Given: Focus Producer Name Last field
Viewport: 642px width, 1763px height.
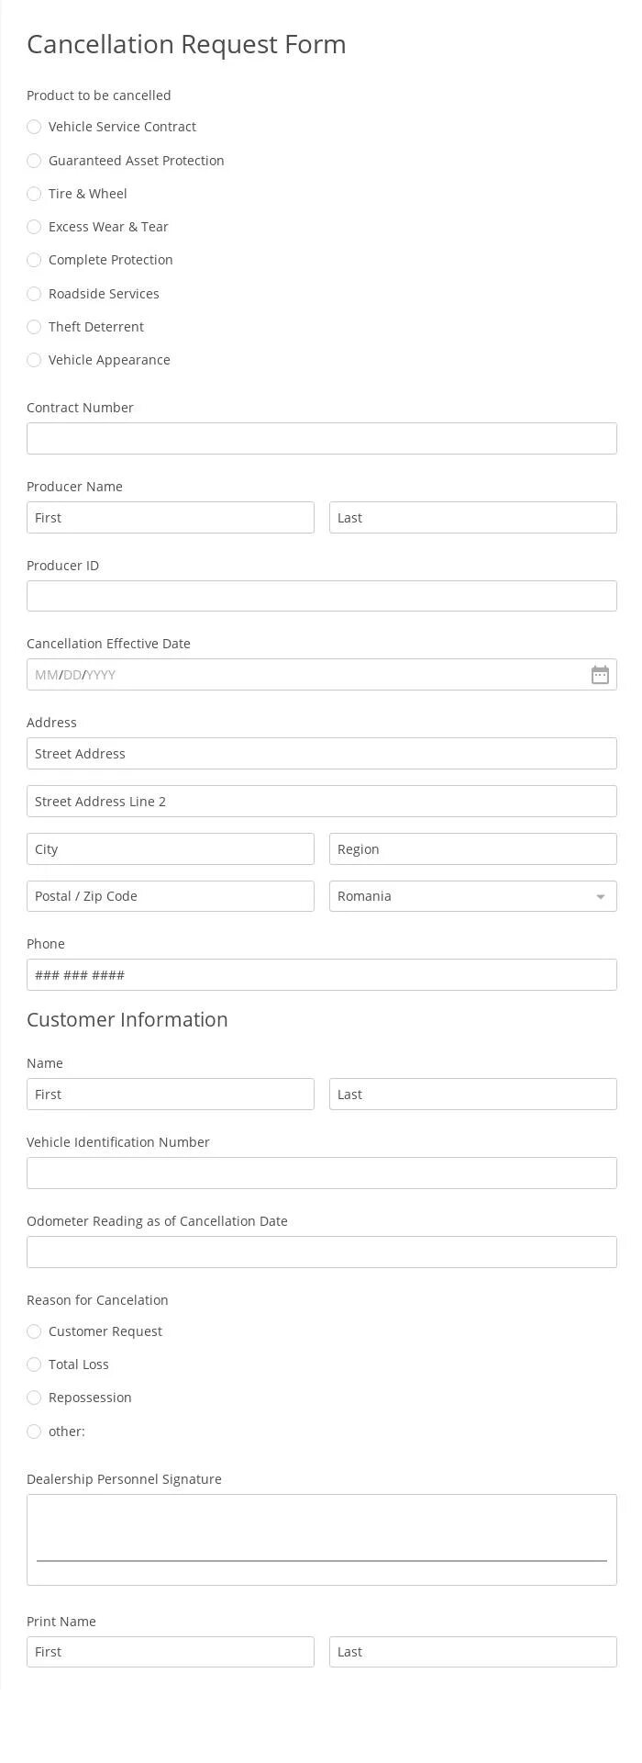Looking at the screenshot, I should point(472,518).
